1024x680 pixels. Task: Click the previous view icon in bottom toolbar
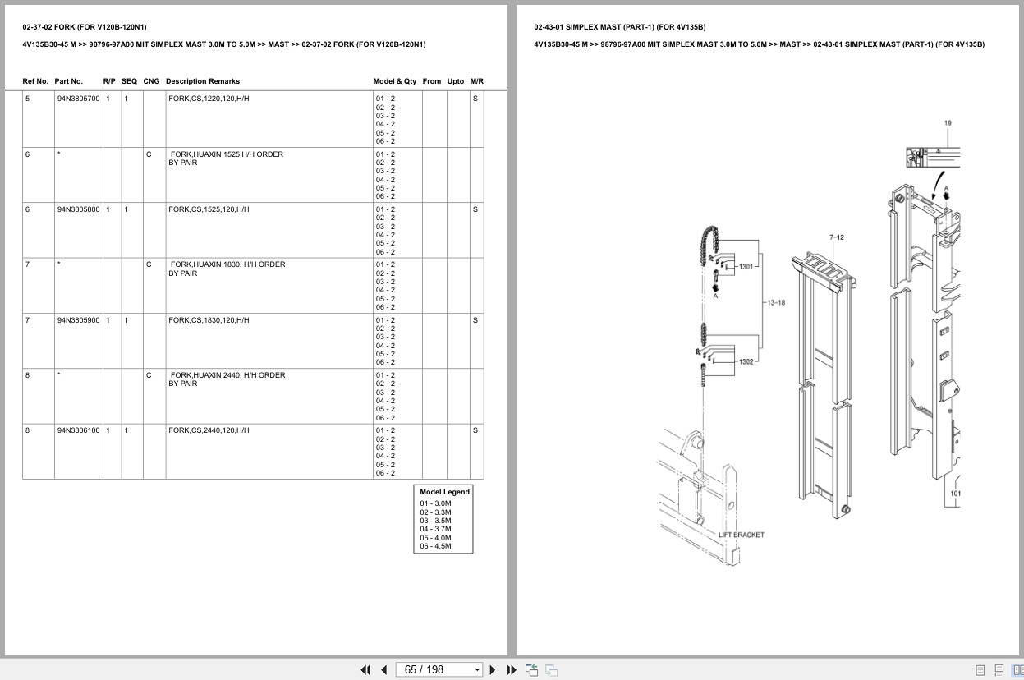(x=531, y=669)
